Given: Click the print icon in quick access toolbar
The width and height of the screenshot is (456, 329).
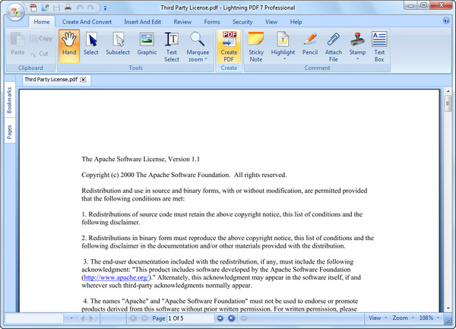Looking at the screenshot, I should 68,8.
